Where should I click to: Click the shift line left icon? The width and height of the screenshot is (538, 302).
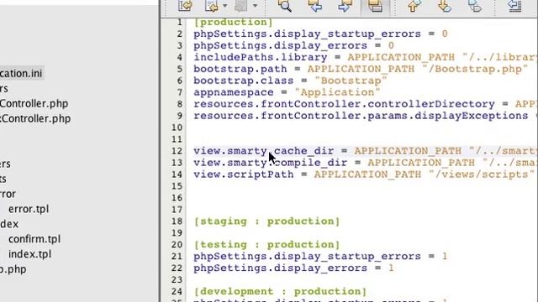(x=514, y=6)
